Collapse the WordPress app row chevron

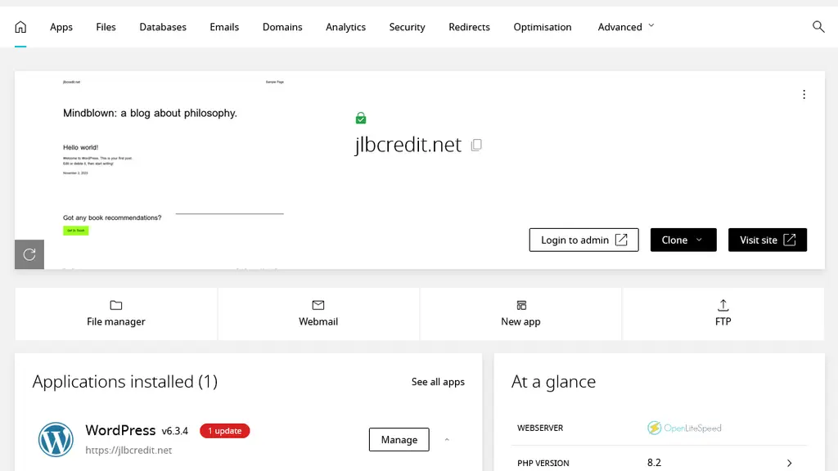(x=448, y=439)
